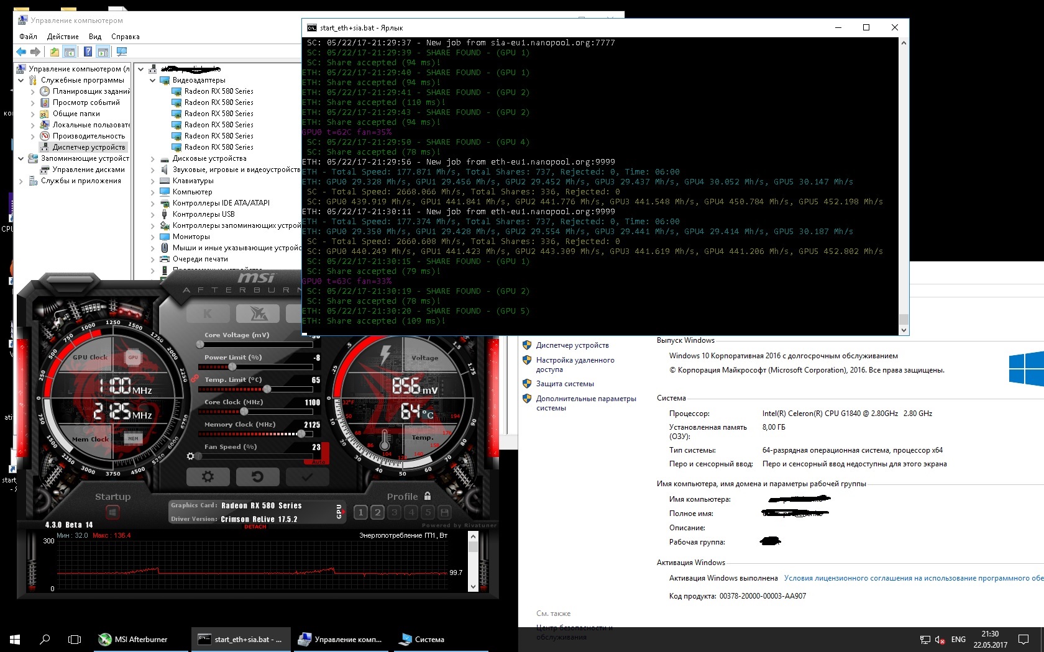
Task: Collapse the Видеоадаптеры device category
Action: pos(152,80)
